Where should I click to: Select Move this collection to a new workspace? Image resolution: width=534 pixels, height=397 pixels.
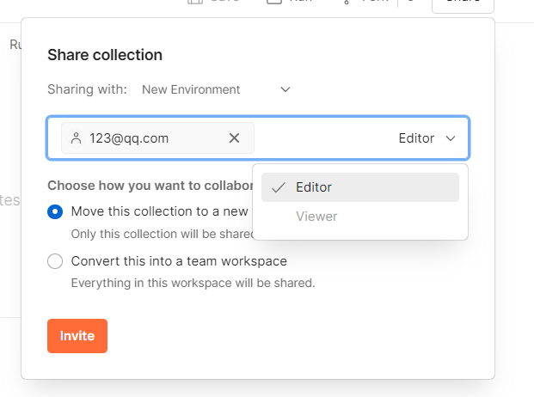pyautogui.click(x=55, y=211)
